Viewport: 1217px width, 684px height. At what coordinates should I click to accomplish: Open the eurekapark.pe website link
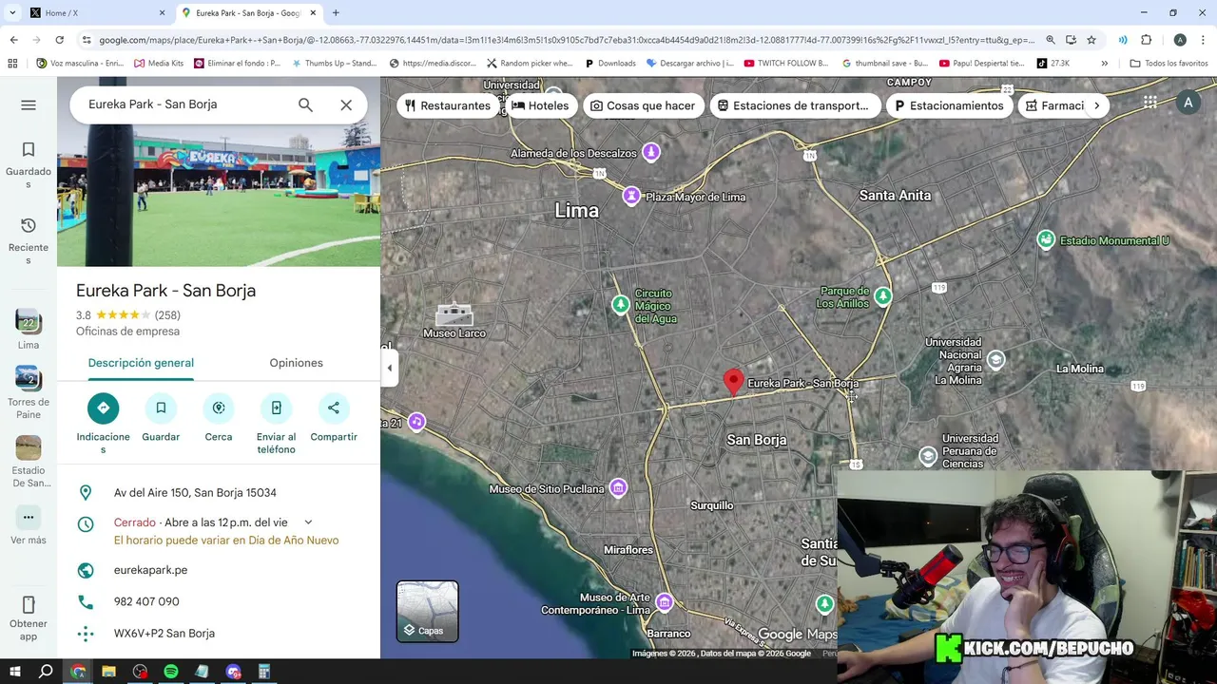(150, 570)
